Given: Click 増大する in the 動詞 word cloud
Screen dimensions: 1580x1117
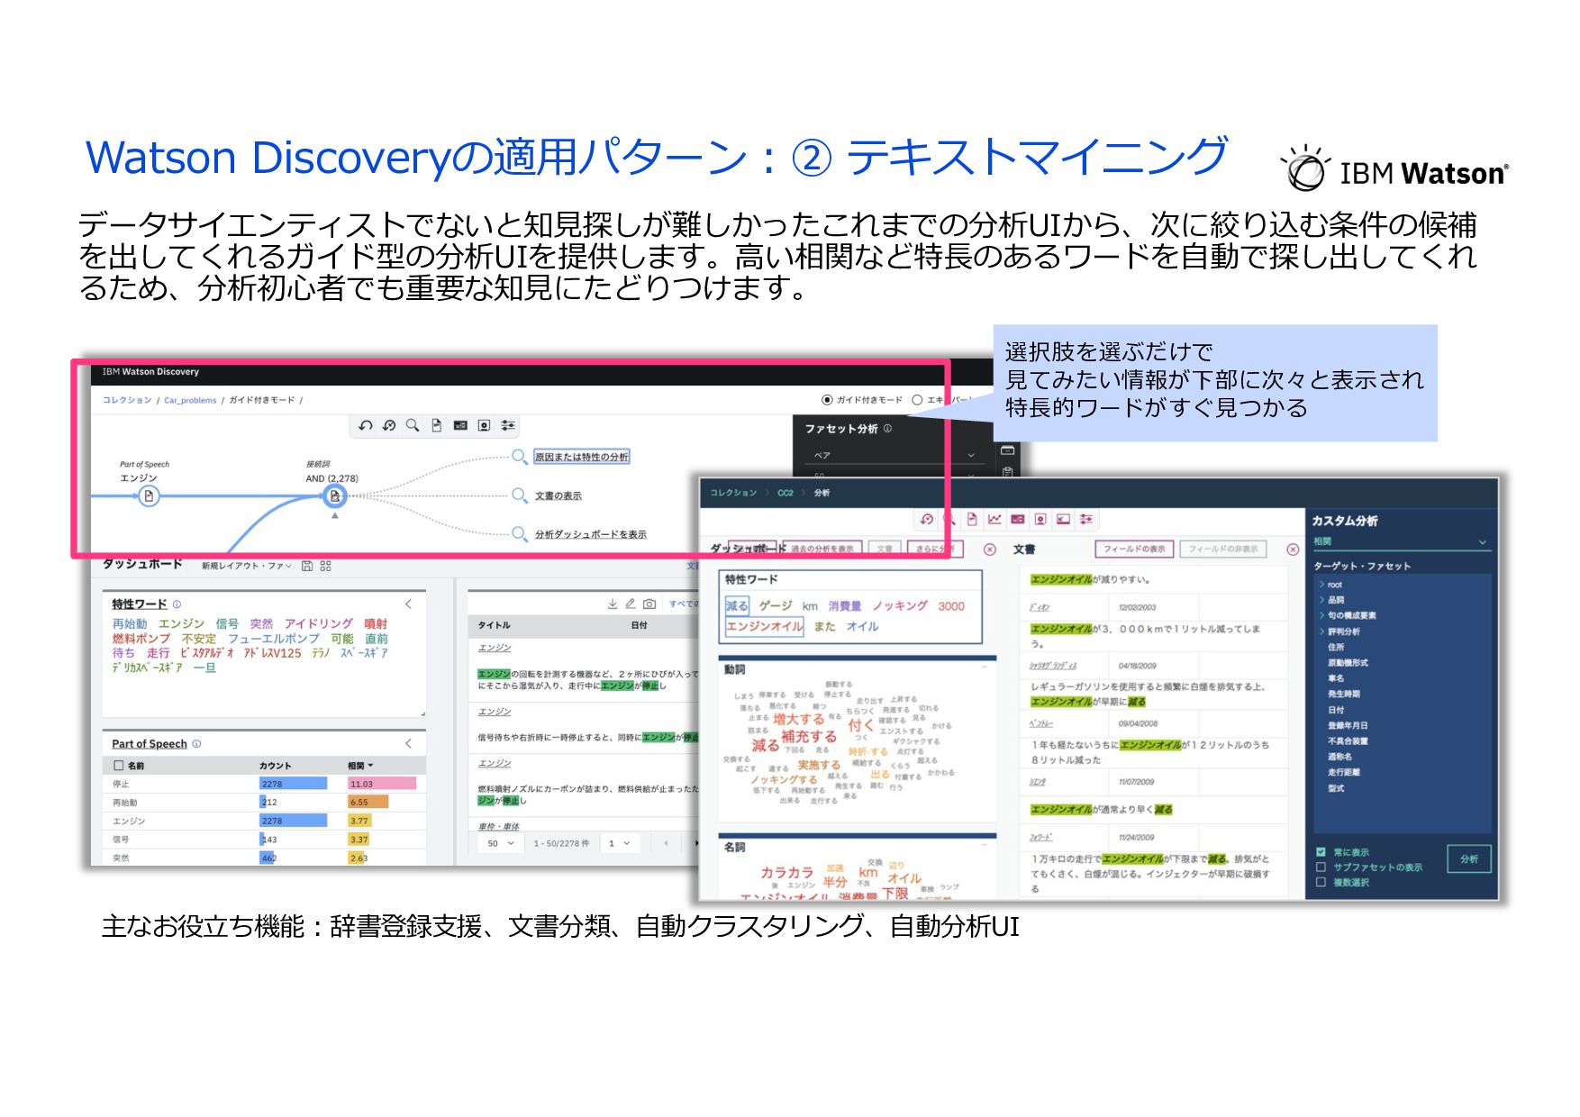Looking at the screenshot, I should [798, 719].
